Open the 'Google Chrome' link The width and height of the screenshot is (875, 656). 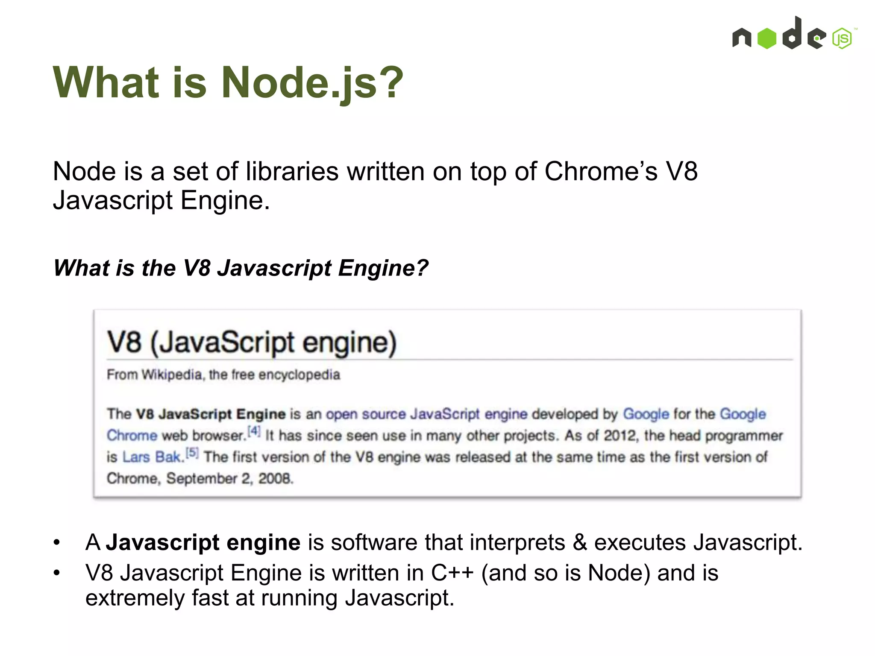point(743,414)
